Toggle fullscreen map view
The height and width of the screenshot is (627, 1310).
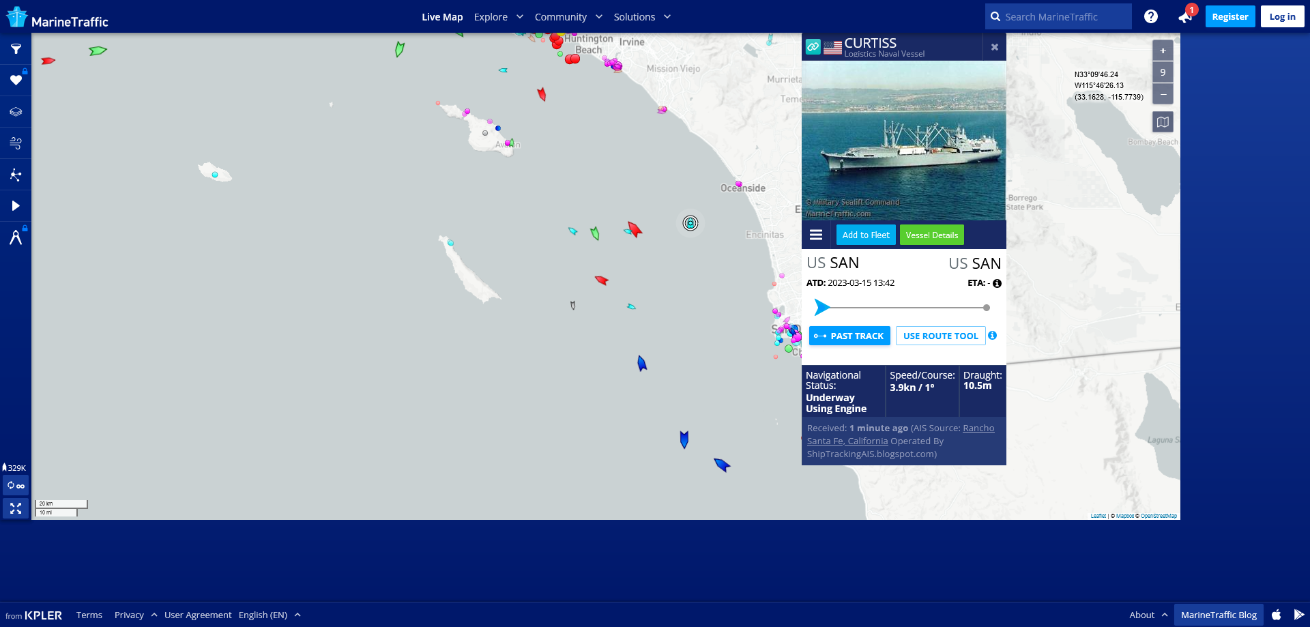[16, 508]
